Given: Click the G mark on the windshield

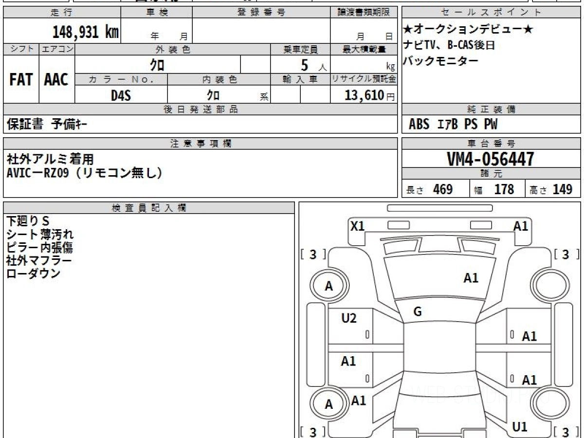Looking at the screenshot, I should 418,312.
